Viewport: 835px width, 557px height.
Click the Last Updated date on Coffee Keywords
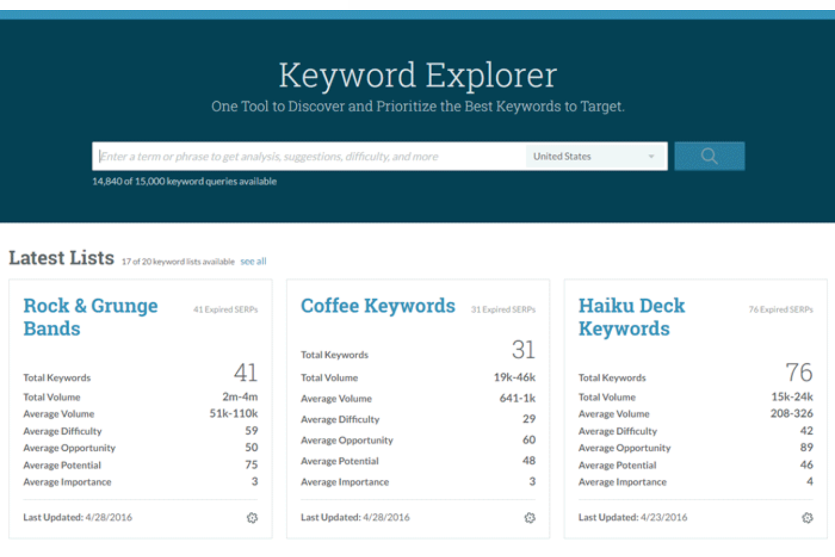coord(355,517)
